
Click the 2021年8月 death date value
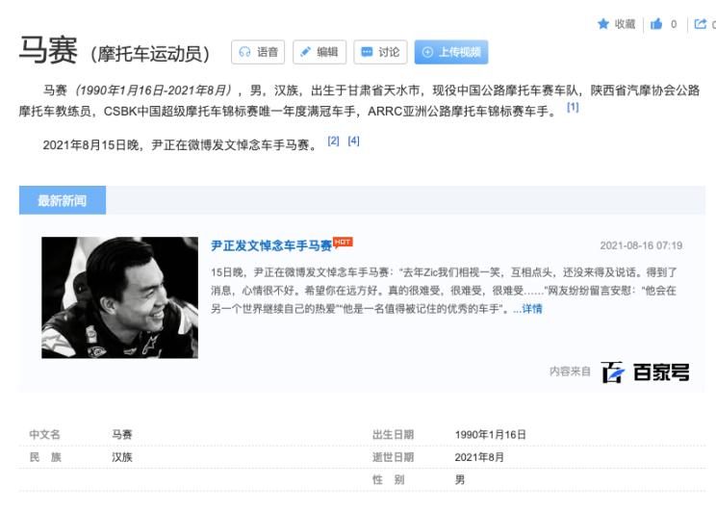(x=479, y=457)
